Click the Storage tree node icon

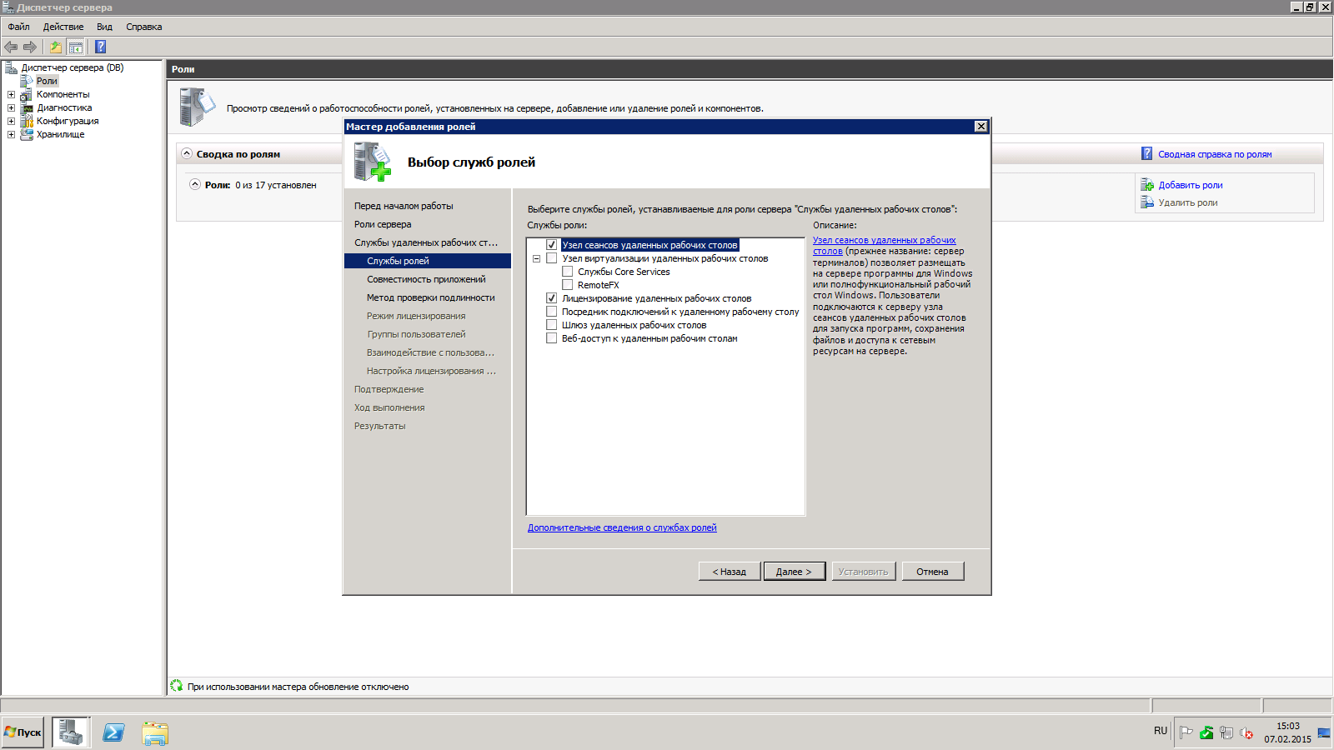click(x=27, y=134)
